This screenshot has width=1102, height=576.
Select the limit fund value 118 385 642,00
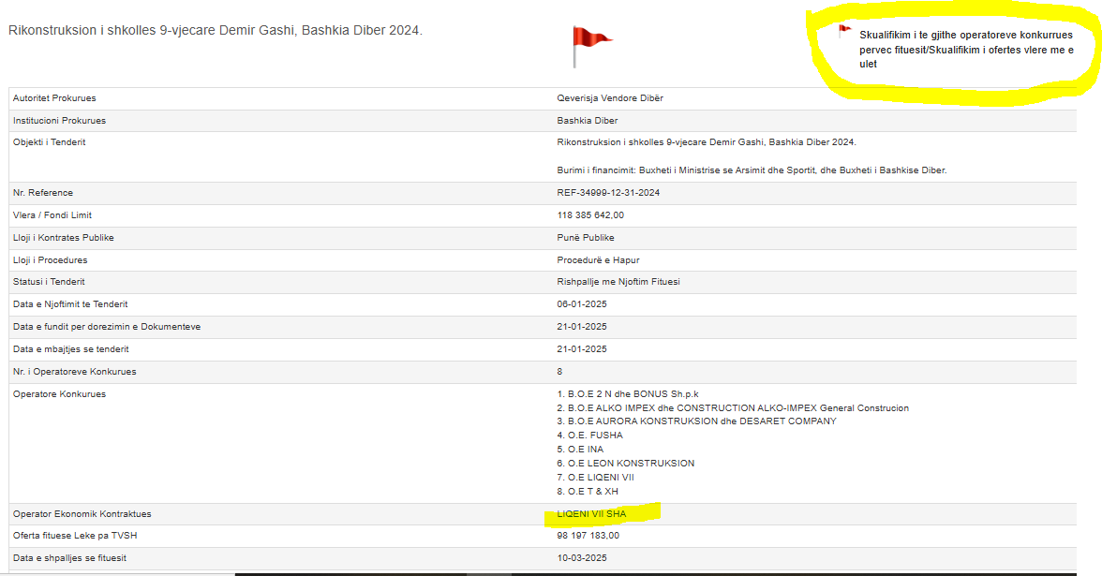pos(590,215)
